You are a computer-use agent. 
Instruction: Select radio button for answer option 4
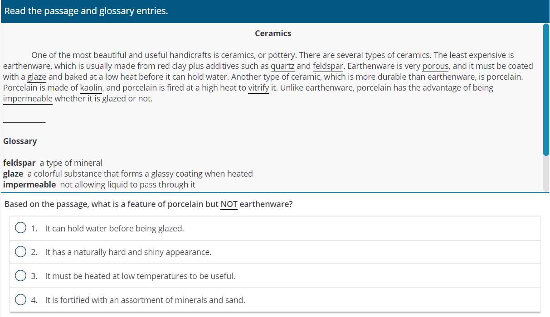[20, 300]
